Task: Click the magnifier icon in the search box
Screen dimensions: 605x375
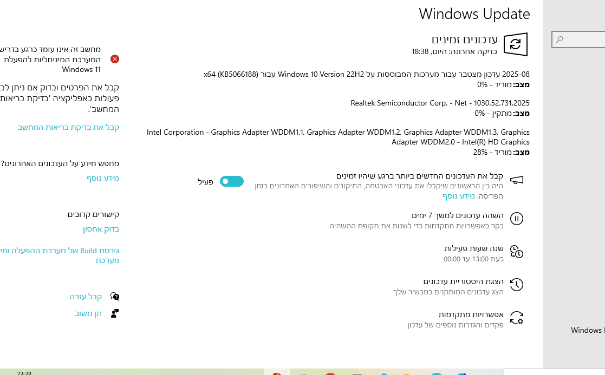Action: coord(560,40)
